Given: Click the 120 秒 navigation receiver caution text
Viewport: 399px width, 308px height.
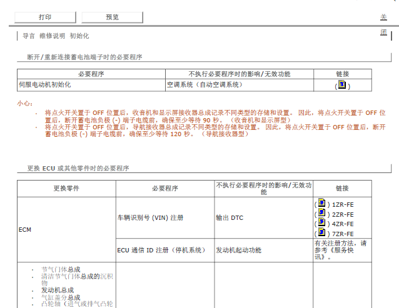Looking at the screenshot, I should click(x=215, y=131).
